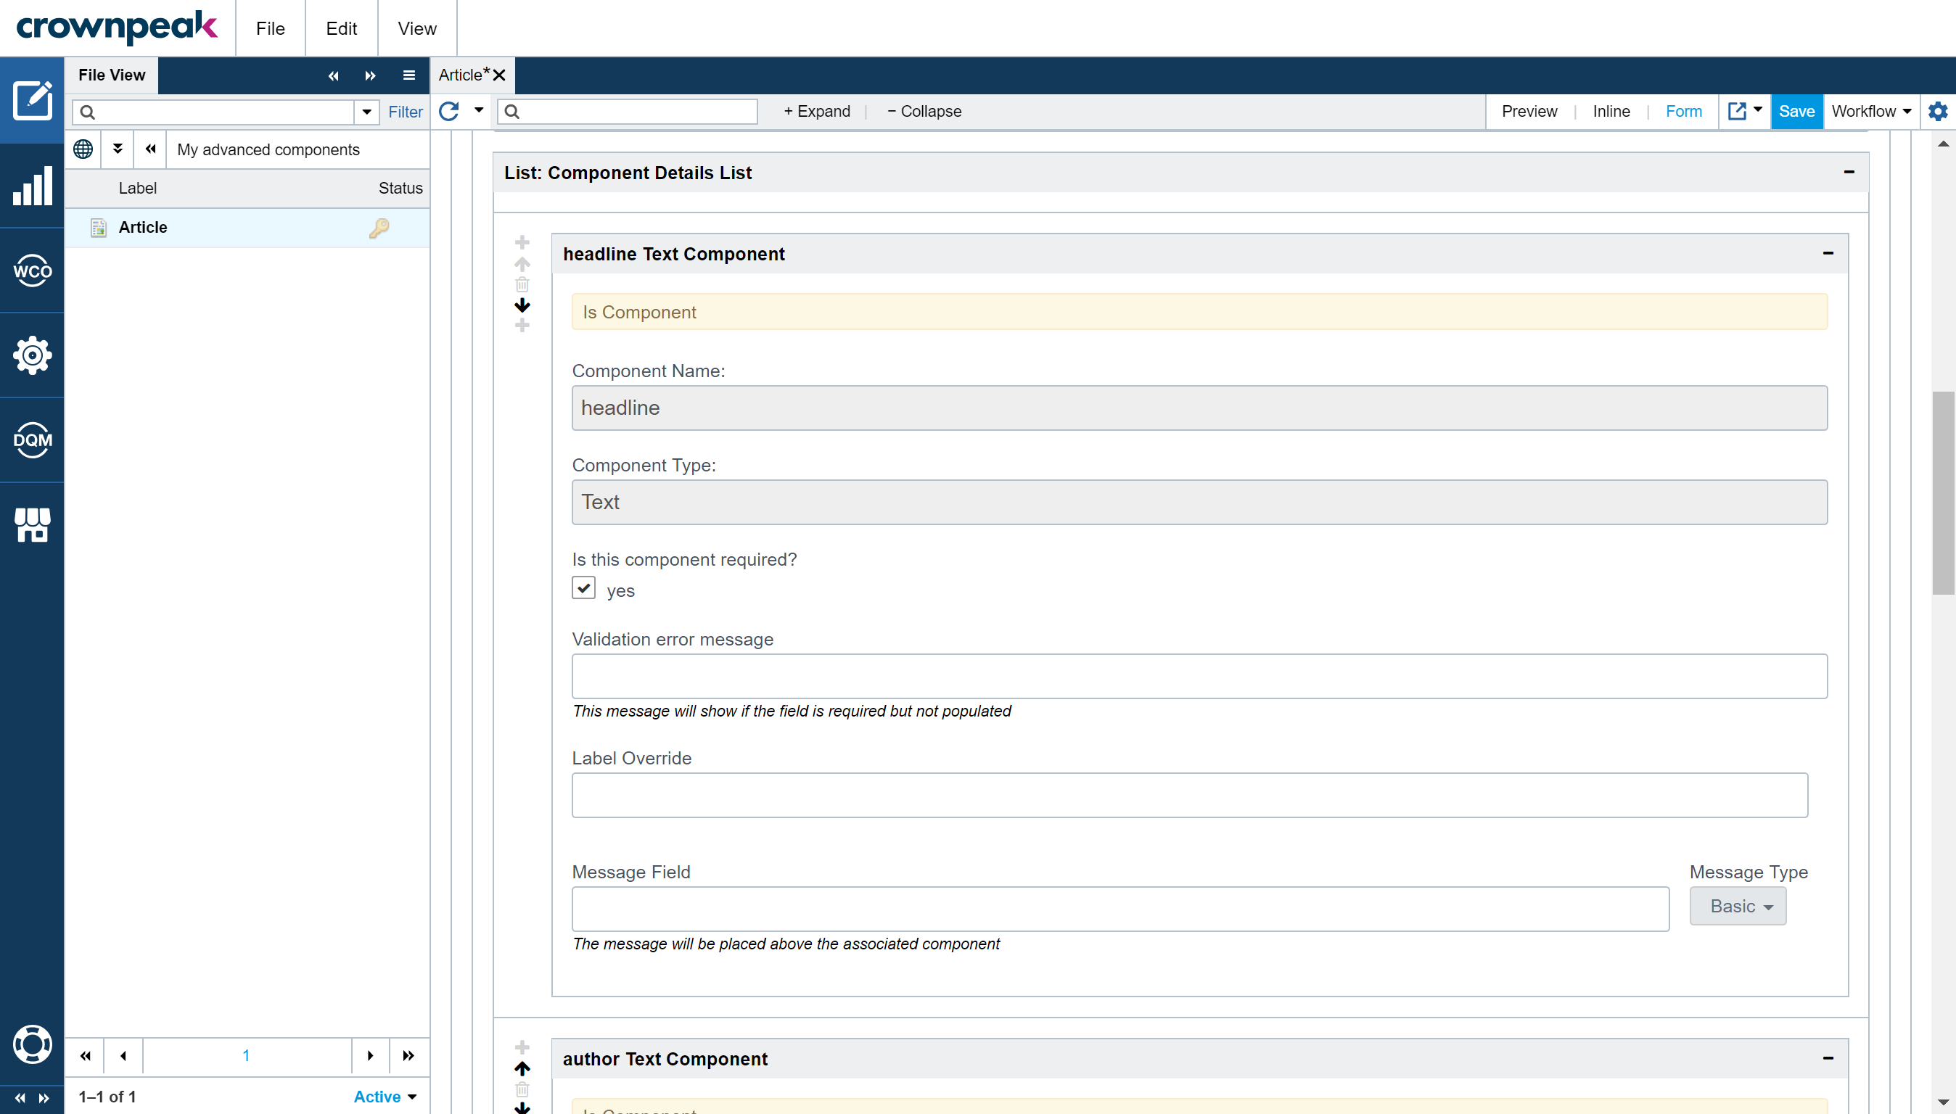Go to the last page in File View pager

click(408, 1056)
